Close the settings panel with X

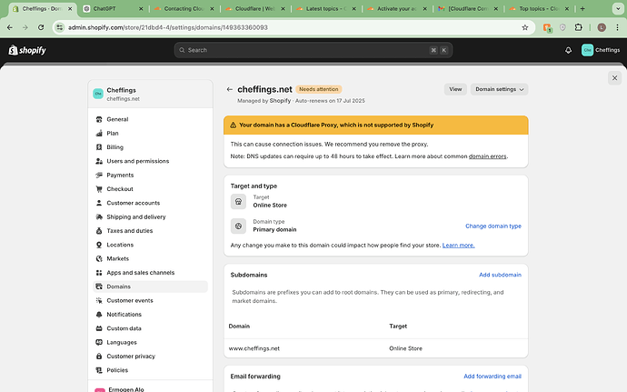[615, 78]
